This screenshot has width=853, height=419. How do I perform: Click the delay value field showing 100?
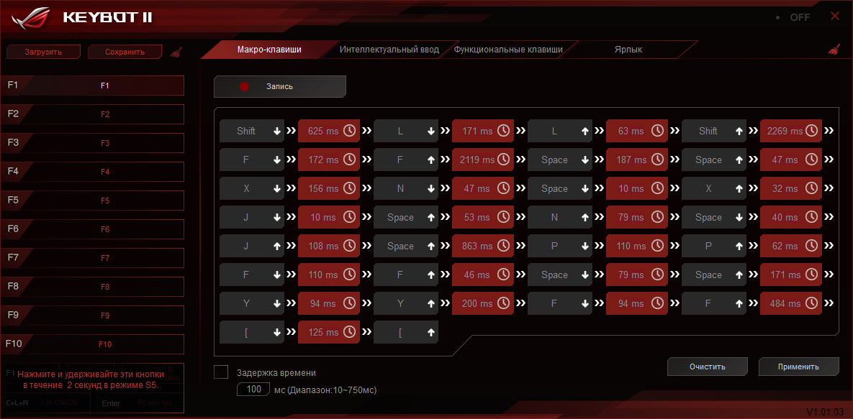pos(253,390)
